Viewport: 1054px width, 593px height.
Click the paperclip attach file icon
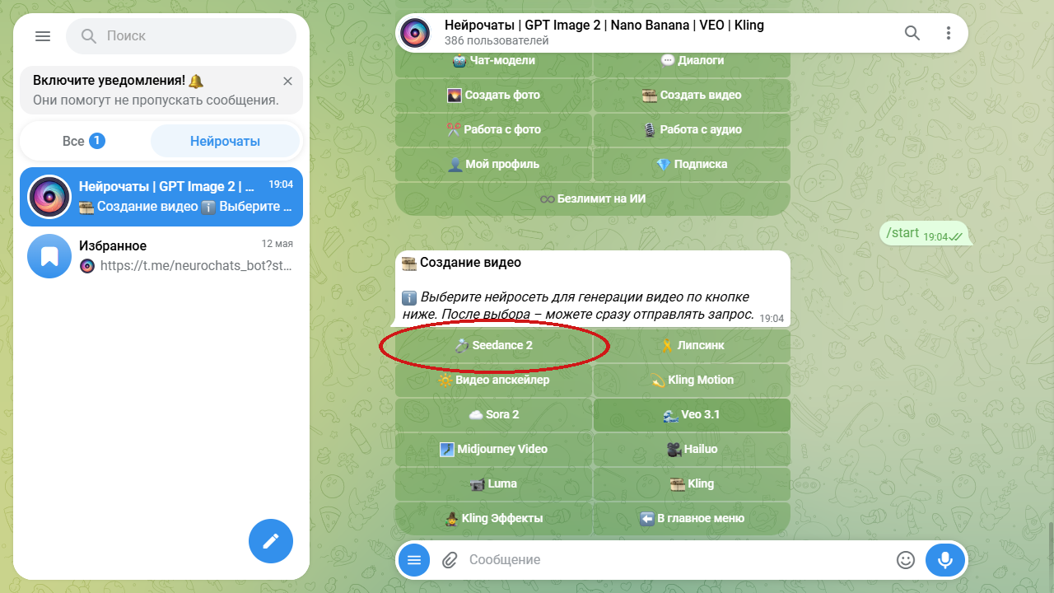(450, 560)
